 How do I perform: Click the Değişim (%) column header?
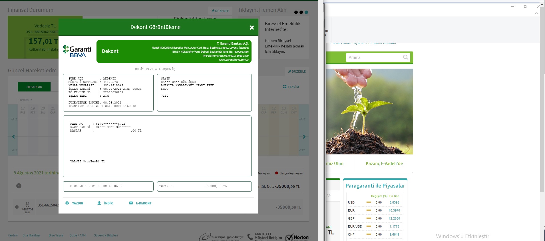point(379,196)
